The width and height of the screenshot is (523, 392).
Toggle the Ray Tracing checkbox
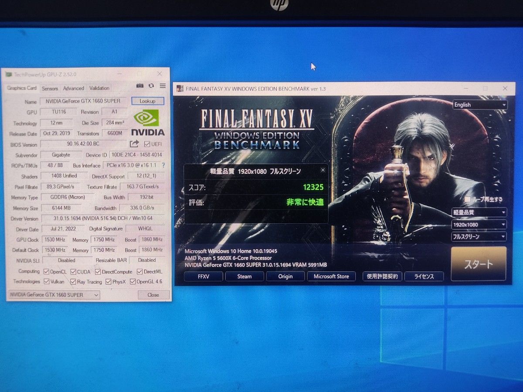click(73, 282)
